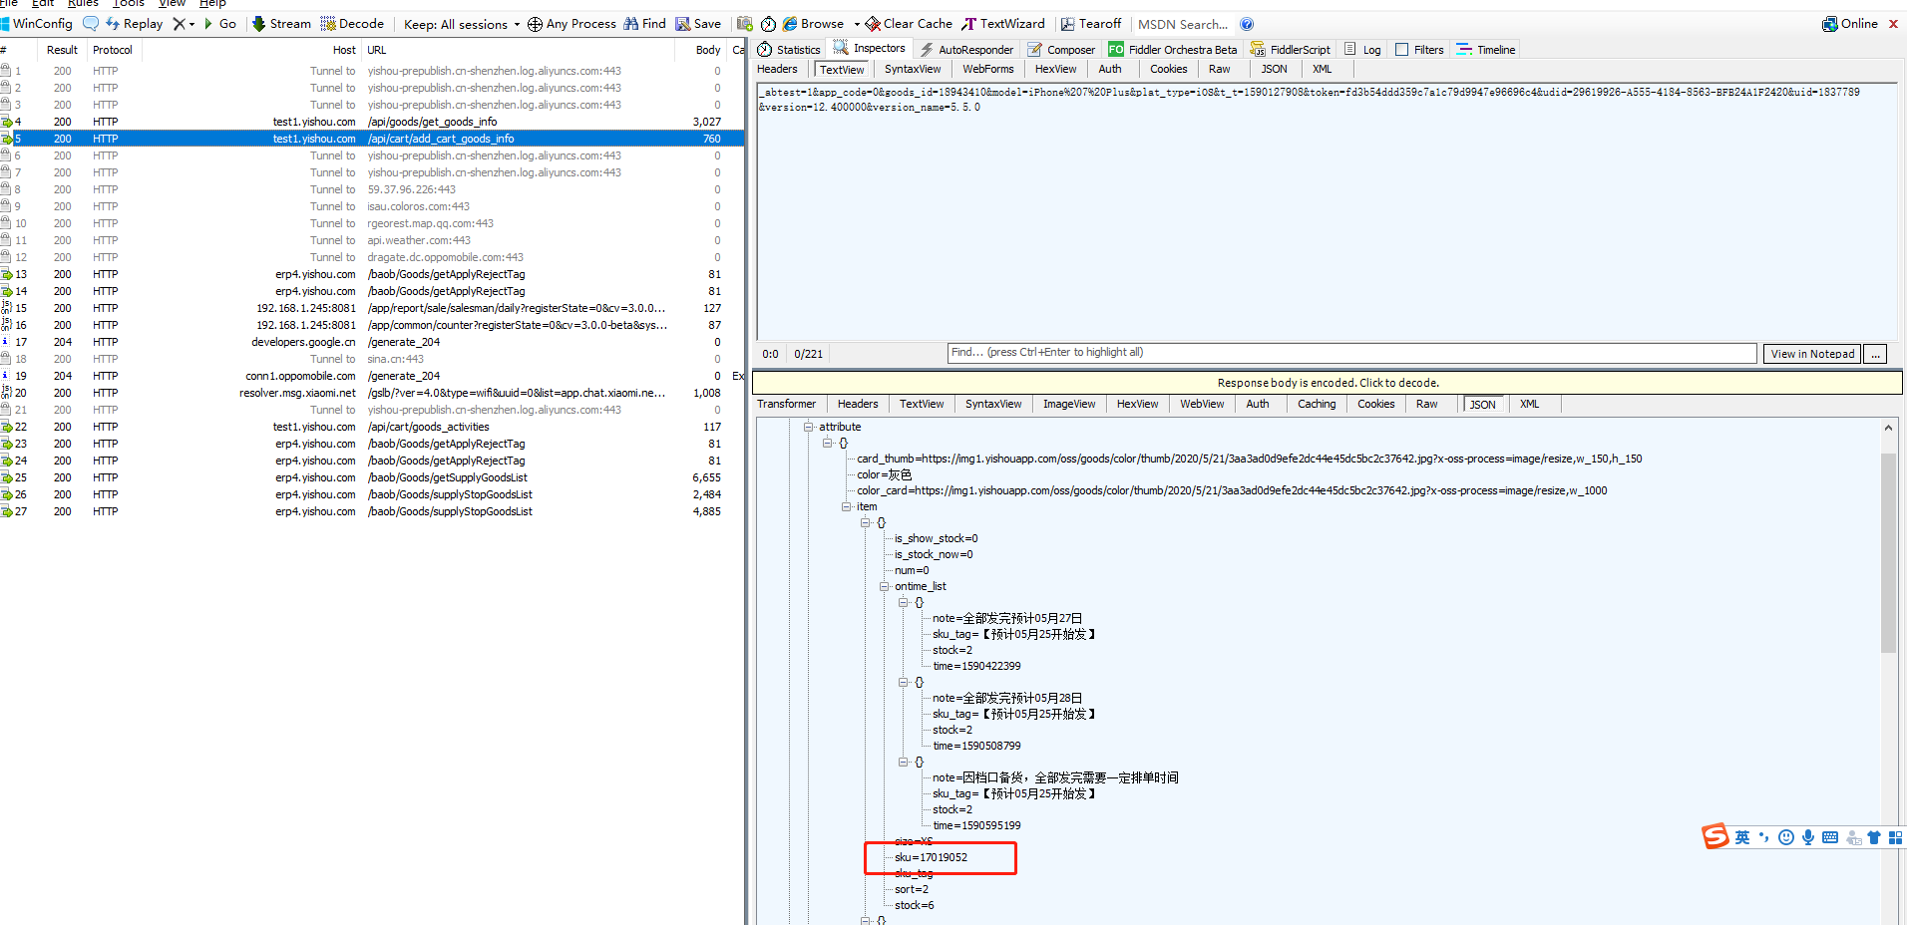The width and height of the screenshot is (1907, 925).
Task: Click the Browse toolbar button
Action: pos(813,24)
